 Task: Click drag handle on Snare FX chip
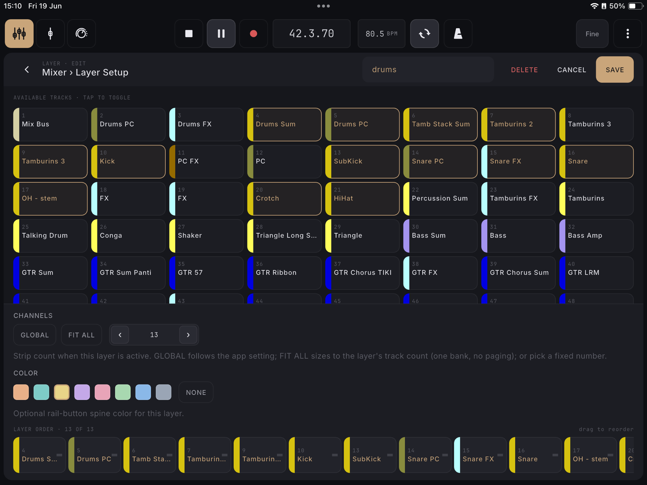[500, 455]
